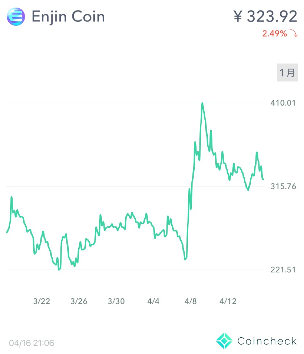Select the 3/22 date on the axis
The height and width of the screenshot is (354, 304).
coord(41,301)
